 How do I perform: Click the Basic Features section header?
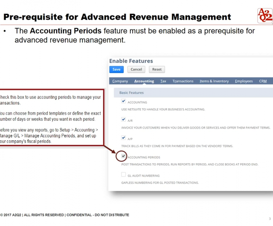pyautogui.click(x=131, y=93)
